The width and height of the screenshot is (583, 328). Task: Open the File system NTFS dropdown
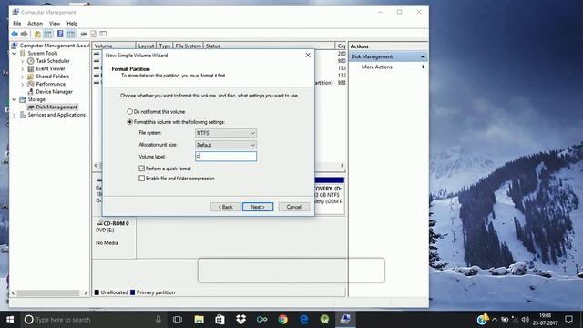click(x=226, y=133)
